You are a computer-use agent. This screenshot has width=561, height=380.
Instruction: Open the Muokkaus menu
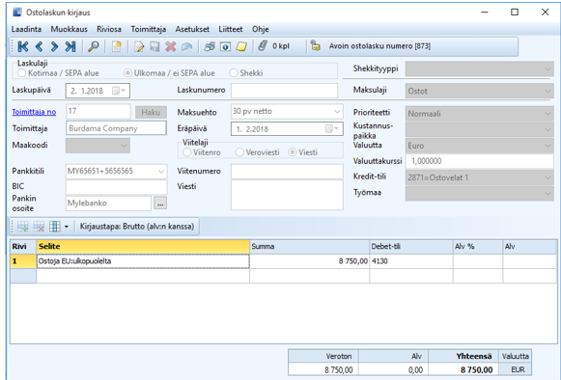click(x=70, y=29)
